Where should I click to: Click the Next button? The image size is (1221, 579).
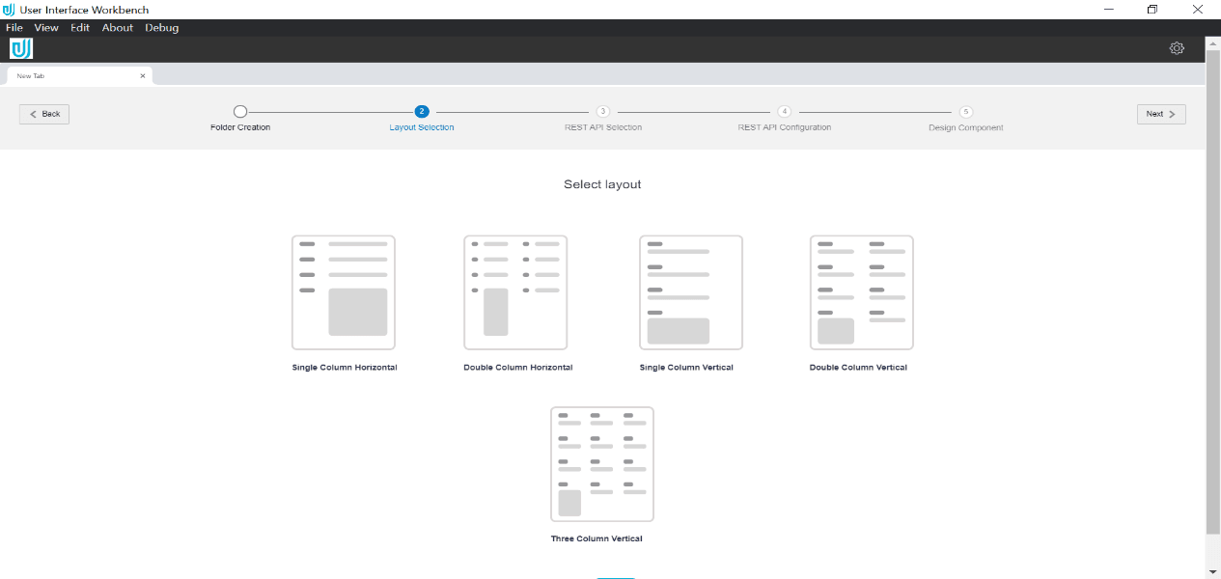pos(1160,113)
